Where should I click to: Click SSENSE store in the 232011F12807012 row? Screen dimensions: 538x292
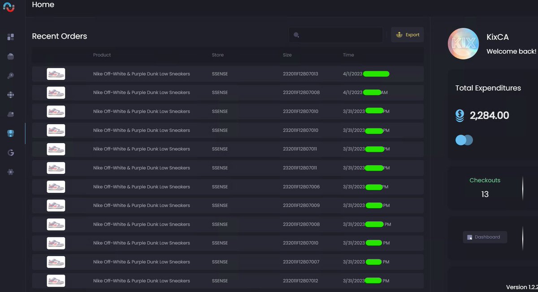(220, 281)
